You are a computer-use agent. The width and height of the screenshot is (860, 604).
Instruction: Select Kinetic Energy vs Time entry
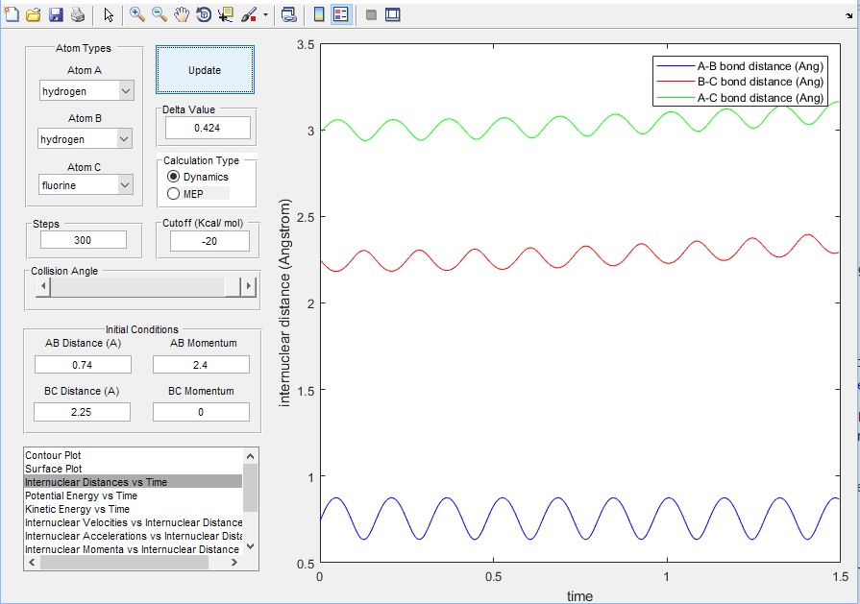click(x=134, y=509)
